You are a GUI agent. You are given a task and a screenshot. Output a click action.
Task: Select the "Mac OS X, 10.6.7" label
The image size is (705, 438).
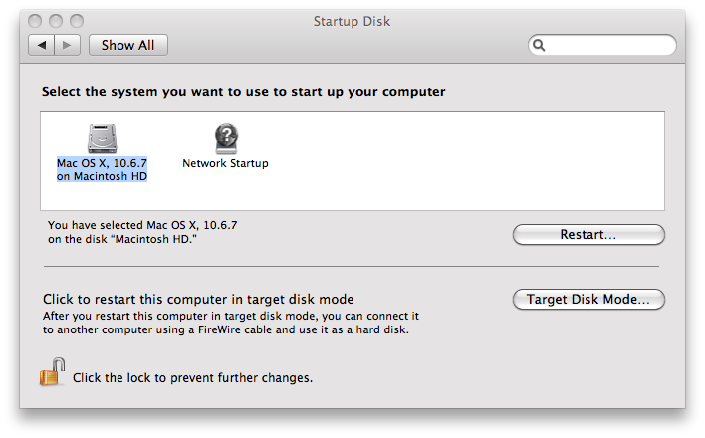tap(102, 163)
